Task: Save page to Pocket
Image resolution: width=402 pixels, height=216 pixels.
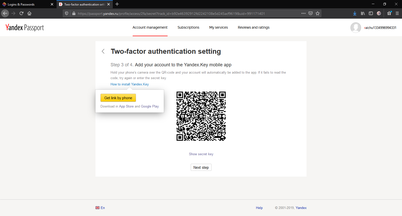Action: (311, 13)
